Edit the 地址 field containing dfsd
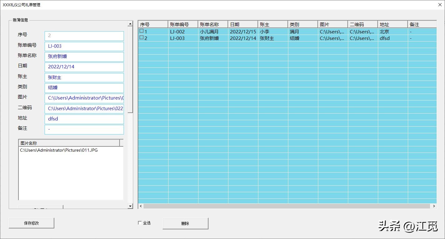Screen dimensions: 445x239 (x=84, y=119)
